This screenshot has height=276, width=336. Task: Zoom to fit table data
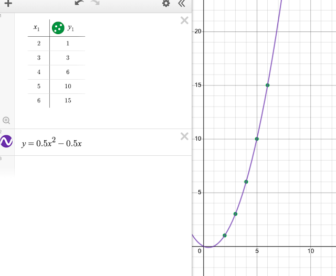[x=6, y=120]
